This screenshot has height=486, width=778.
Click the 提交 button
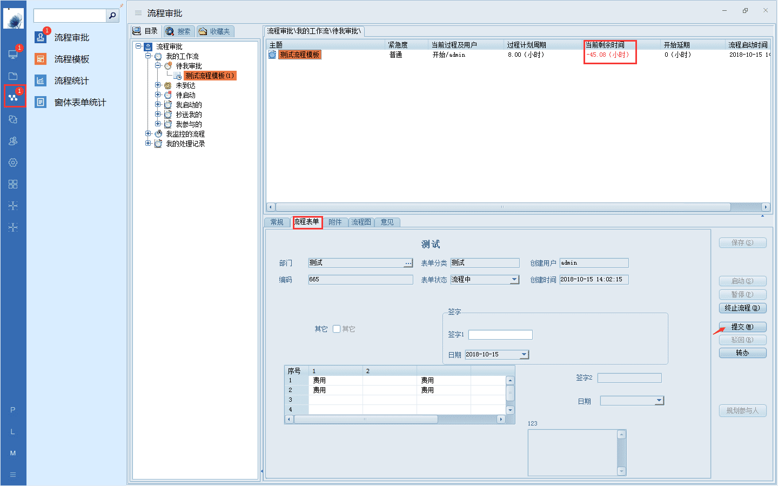pyautogui.click(x=742, y=327)
